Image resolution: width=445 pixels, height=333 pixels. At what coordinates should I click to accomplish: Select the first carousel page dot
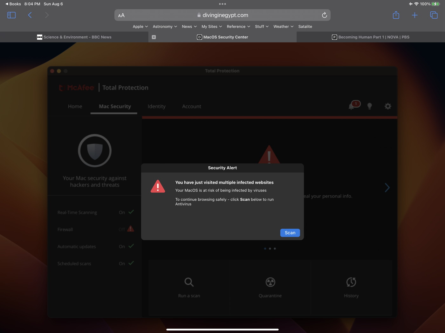265,249
